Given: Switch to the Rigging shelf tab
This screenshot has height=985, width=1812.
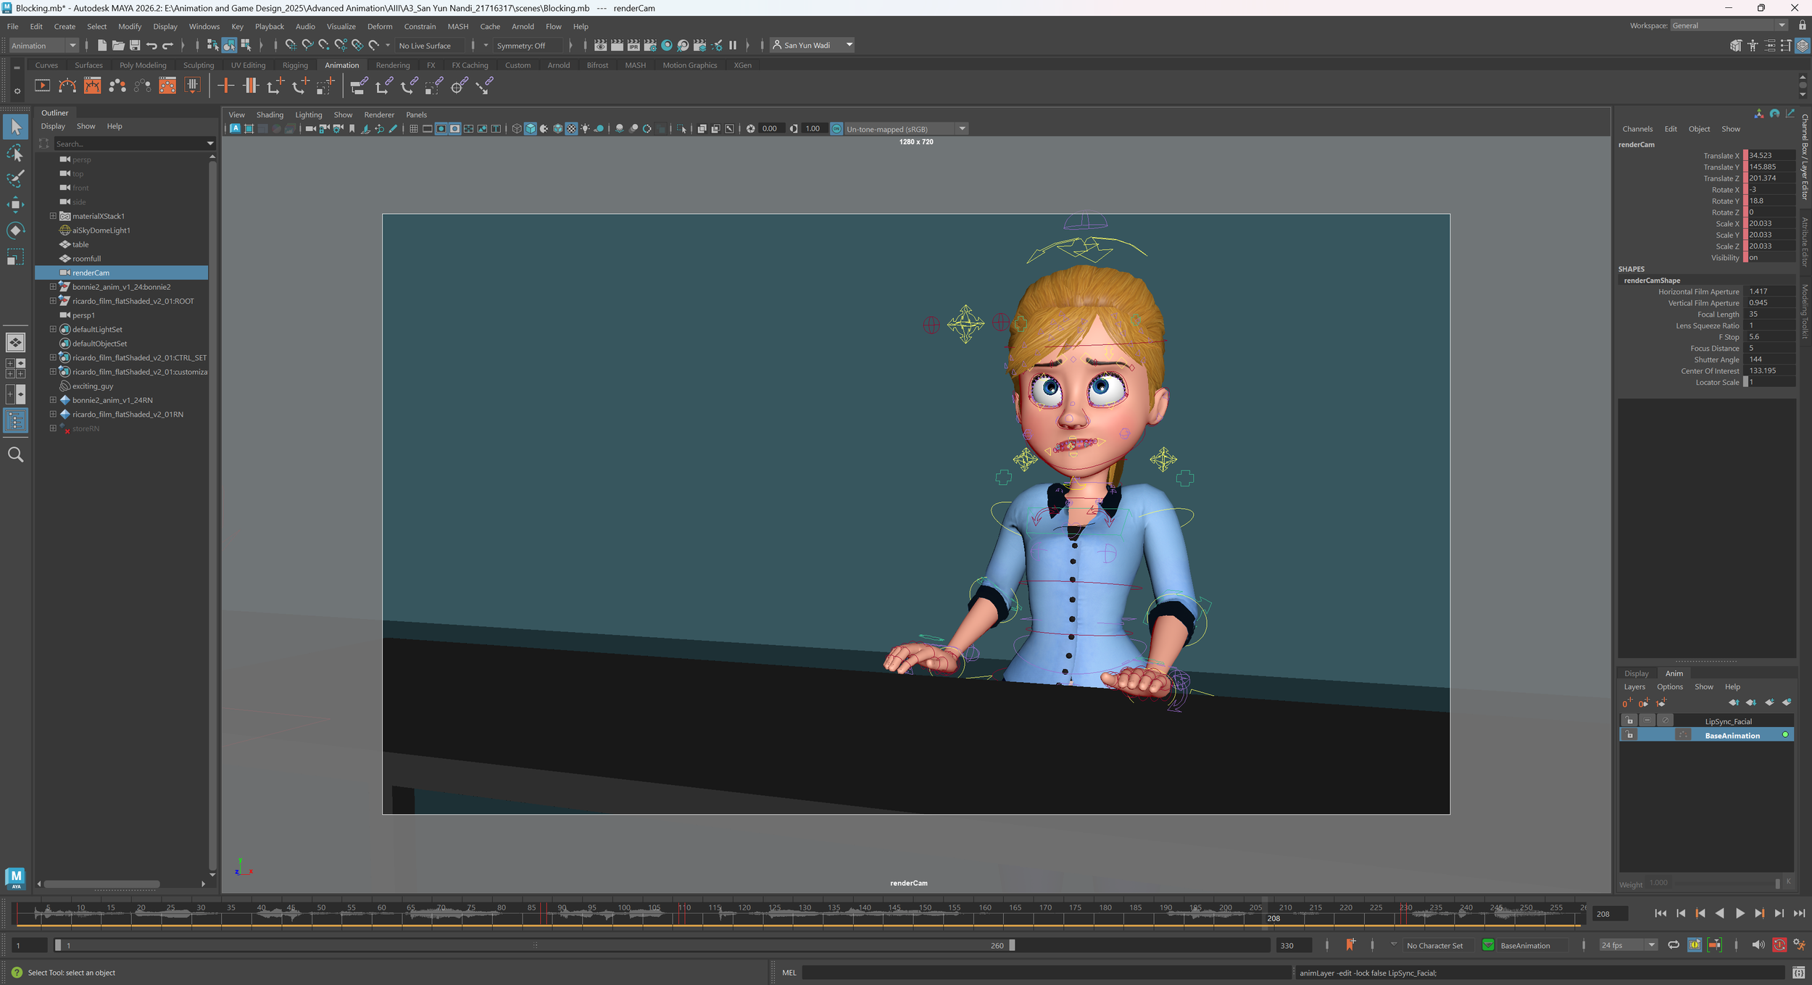Looking at the screenshot, I should tap(295, 65).
